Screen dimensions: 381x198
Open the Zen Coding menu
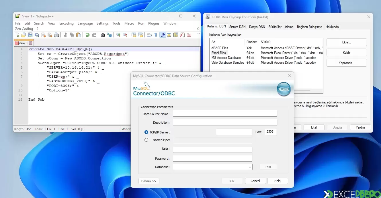click(x=24, y=29)
